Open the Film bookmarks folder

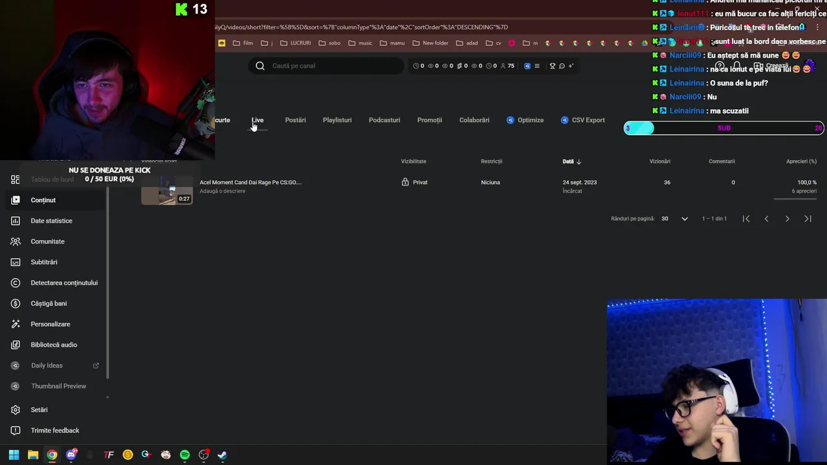pyautogui.click(x=243, y=43)
